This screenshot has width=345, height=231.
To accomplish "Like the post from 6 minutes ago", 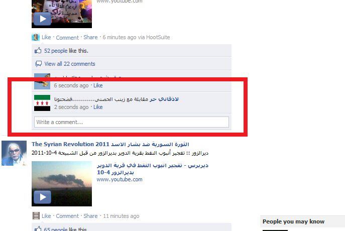I will tap(46, 37).
